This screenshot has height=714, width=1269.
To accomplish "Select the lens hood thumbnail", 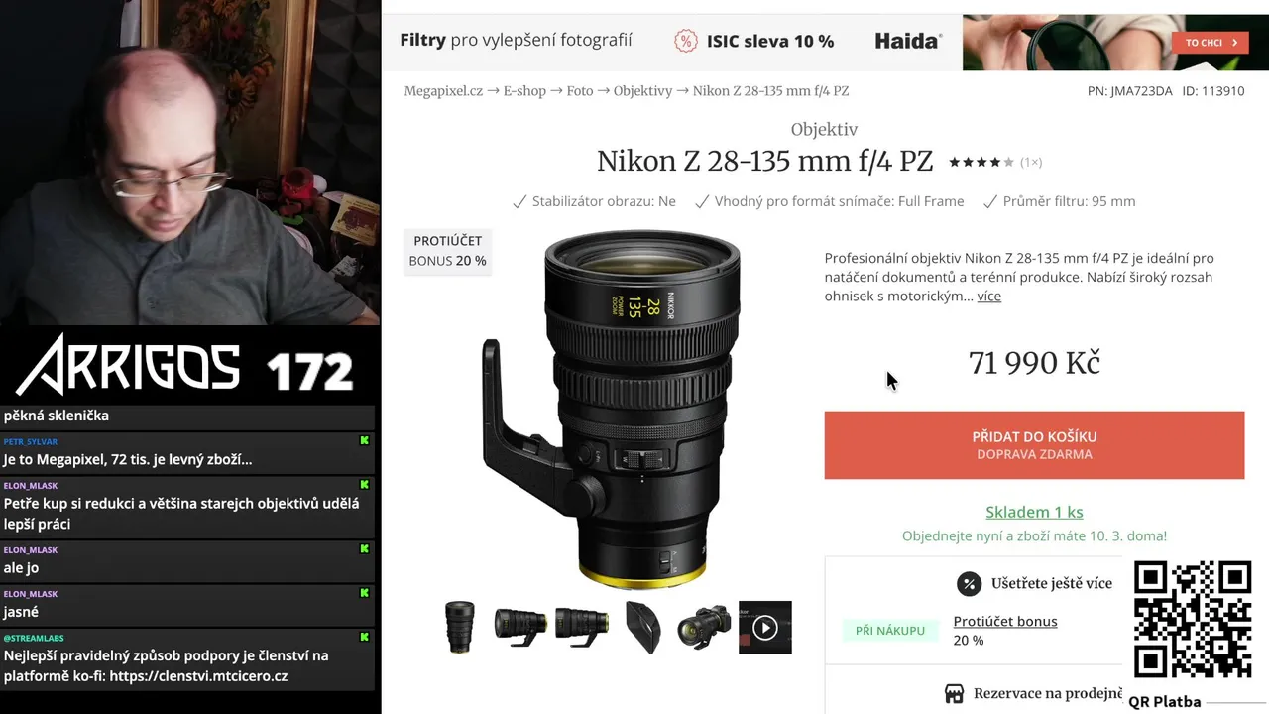I will point(643,628).
